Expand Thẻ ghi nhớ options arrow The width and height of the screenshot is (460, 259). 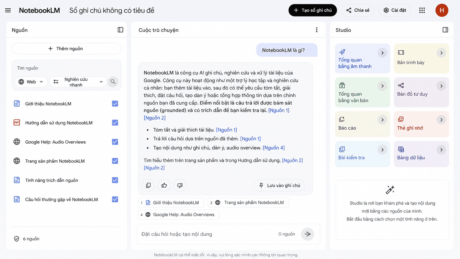(x=441, y=120)
